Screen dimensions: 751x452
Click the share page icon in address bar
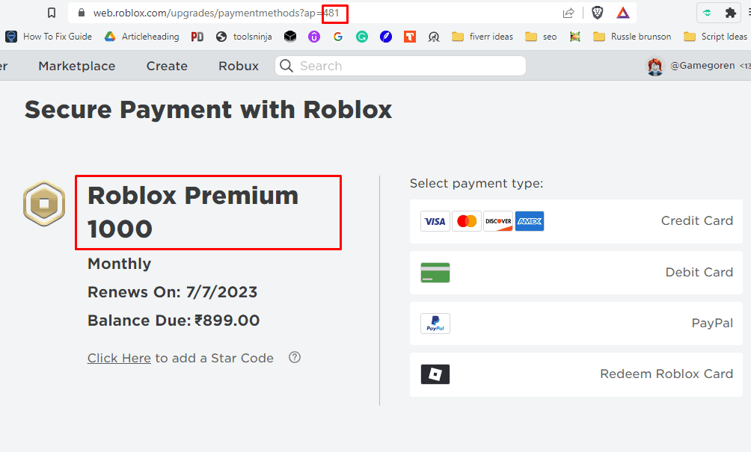click(568, 13)
